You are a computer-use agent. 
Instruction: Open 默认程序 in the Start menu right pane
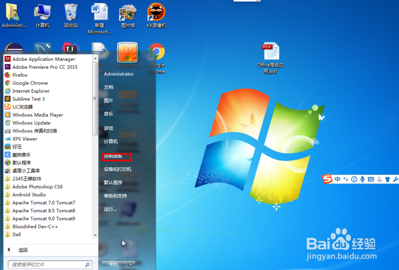(113, 183)
